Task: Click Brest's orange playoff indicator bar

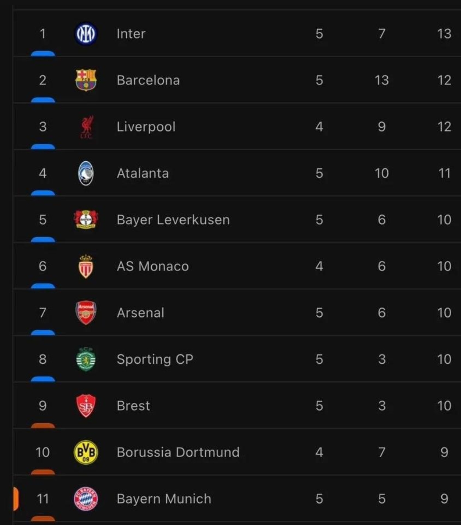Action: click(x=43, y=426)
